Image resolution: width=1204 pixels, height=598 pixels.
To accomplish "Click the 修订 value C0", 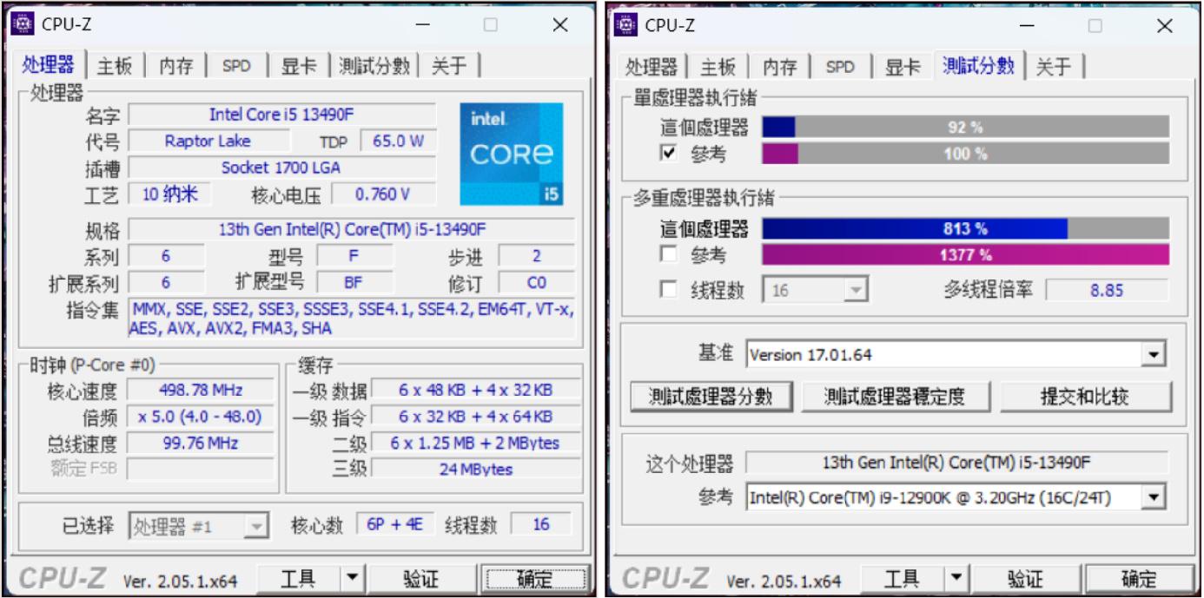I will click(537, 283).
